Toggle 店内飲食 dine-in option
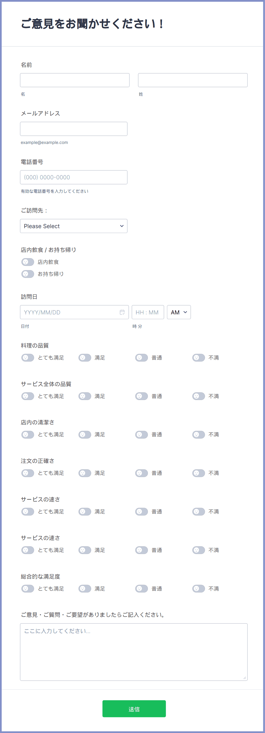Viewport: 265px width, 733px height. click(28, 262)
